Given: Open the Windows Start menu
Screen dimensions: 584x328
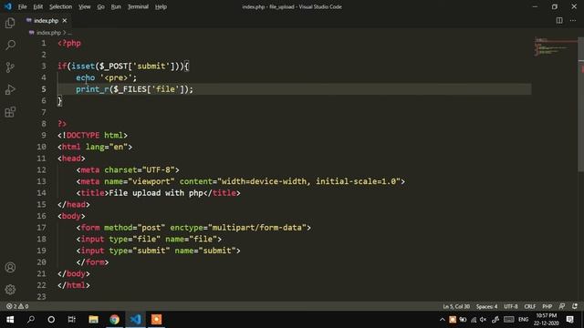Looking at the screenshot, I should tap(10, 320).
